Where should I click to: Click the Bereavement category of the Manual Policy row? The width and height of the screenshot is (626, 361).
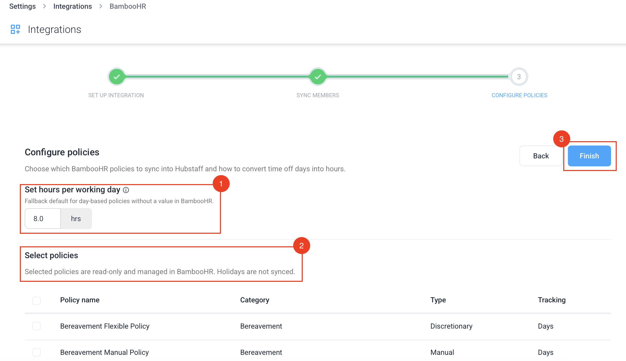click(x=261, y=352)
